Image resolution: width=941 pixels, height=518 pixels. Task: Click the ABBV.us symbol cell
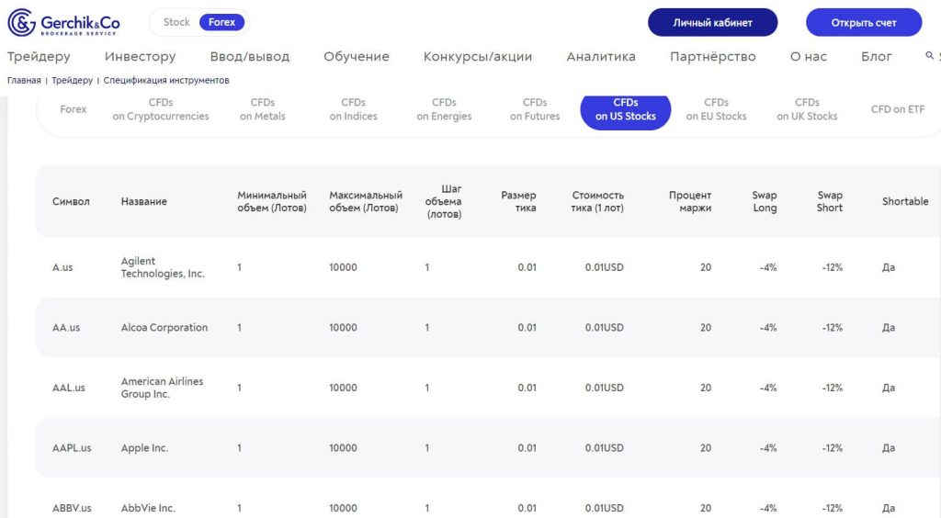pos(72,509)
